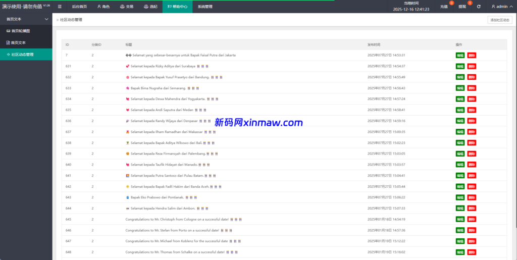This screenshot has width=517, height=260.
Task: Delete the Yusuf Prasetyo row (ID 632)
Action: pyautogui.click(x=472, y=77)
